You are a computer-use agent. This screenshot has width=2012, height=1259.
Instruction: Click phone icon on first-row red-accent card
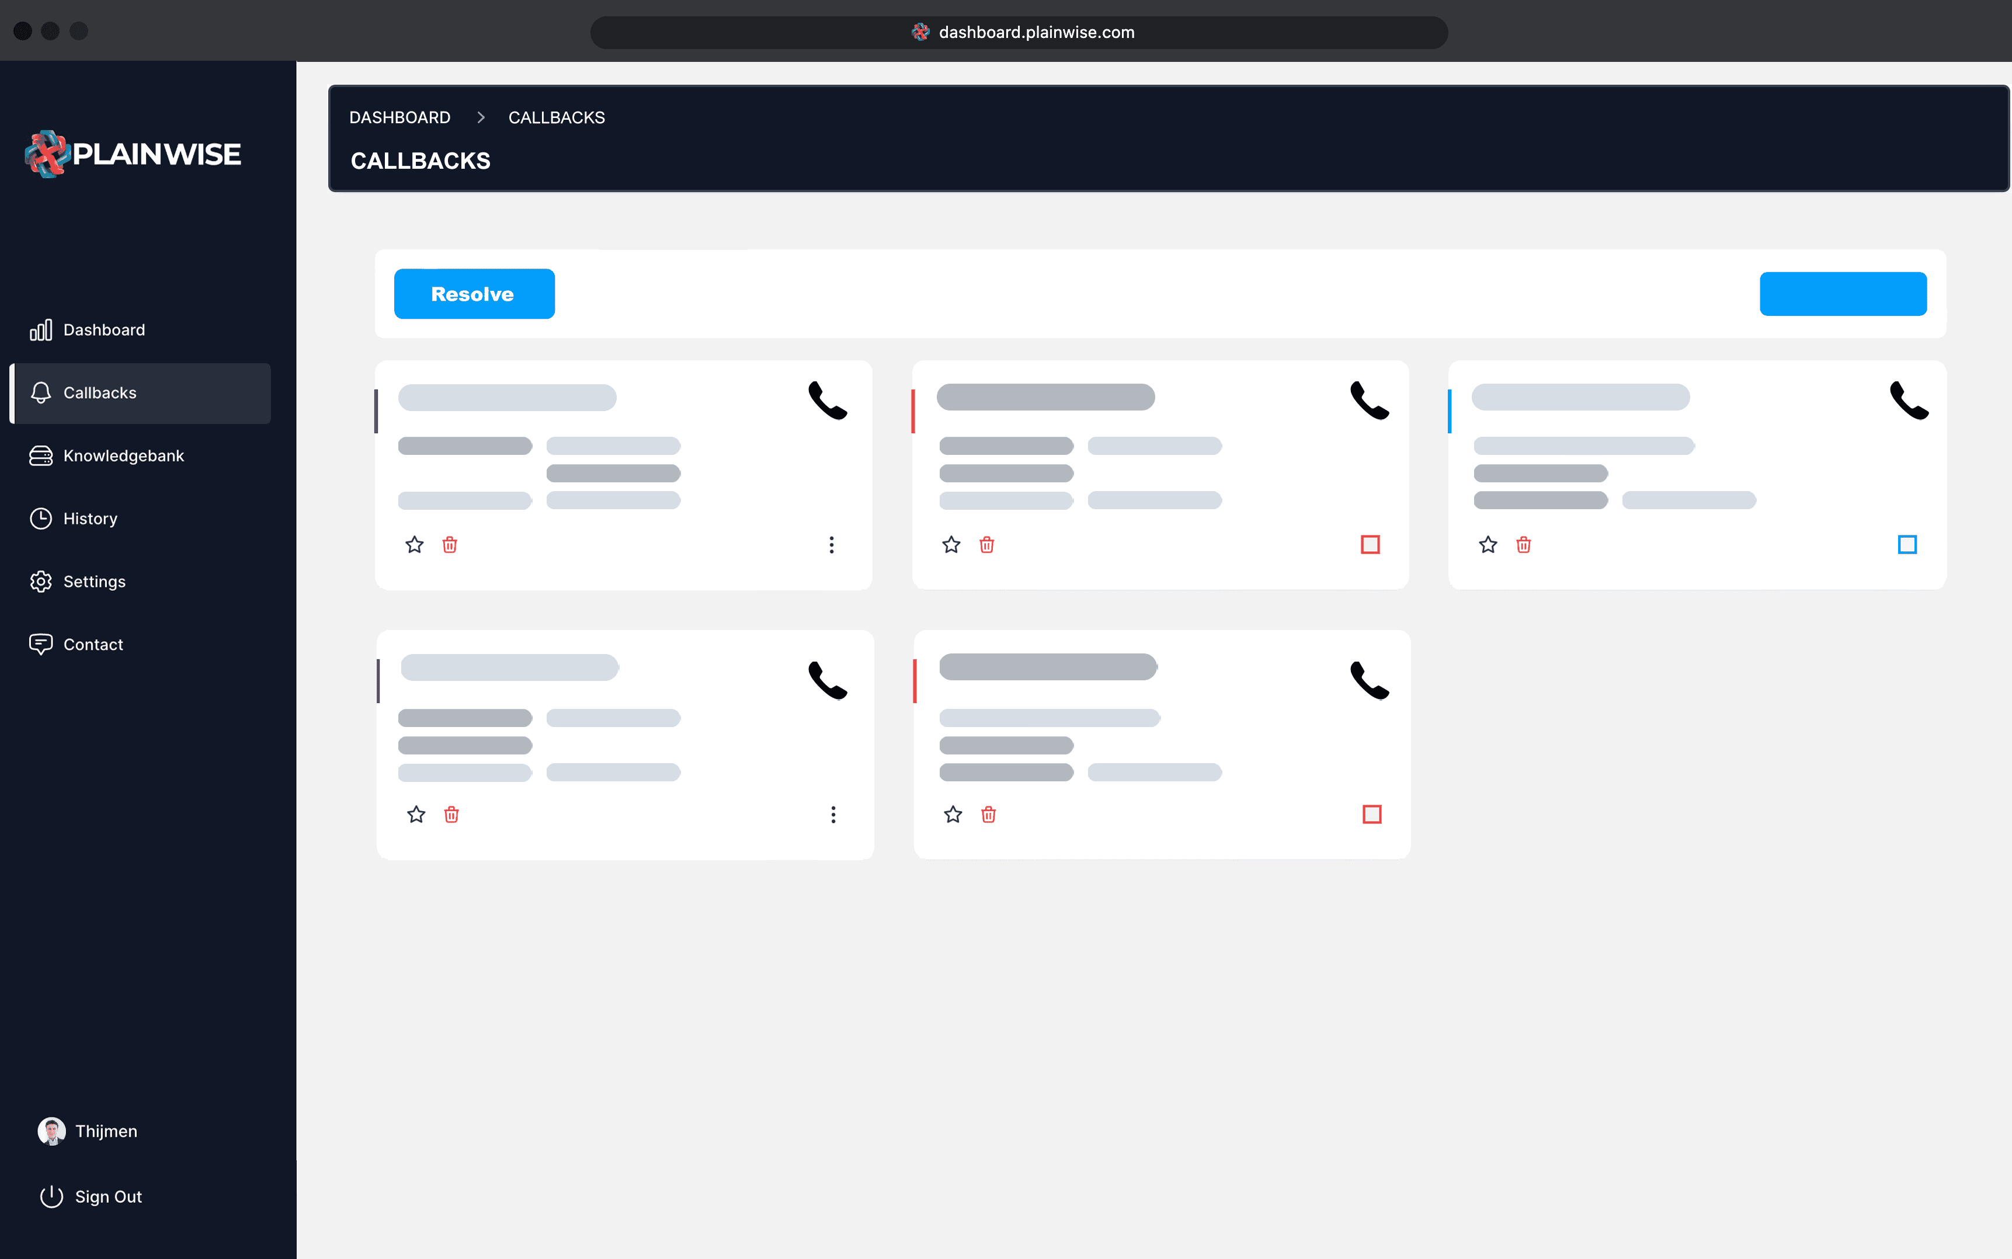[1369, 401]
